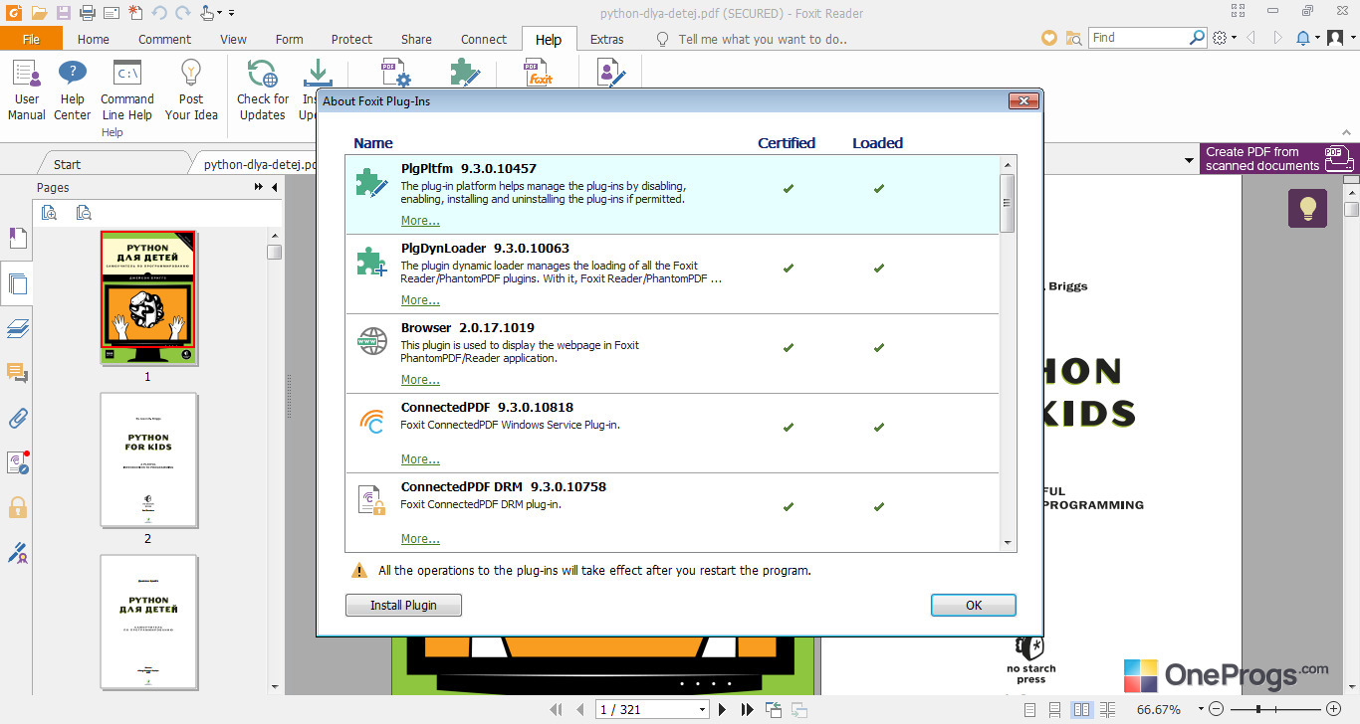The height and width of the screenshot is (724, 1360).
Task: Click More link under PlgPltfm plug-in
Action: point(420,221)
